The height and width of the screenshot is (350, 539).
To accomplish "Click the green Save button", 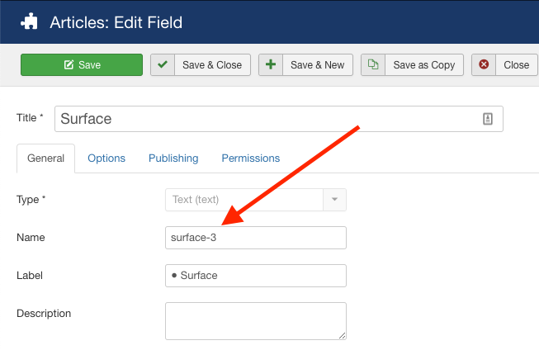I will coord(82,65).
